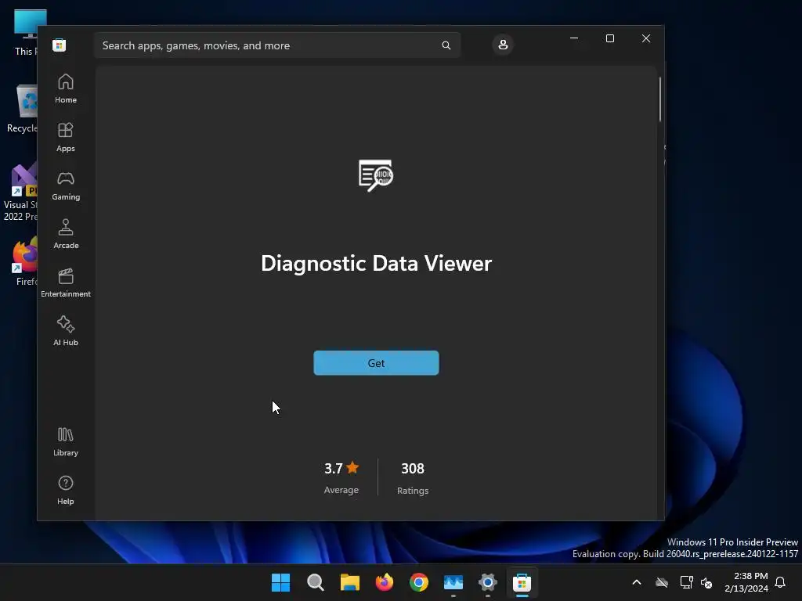The image size is (802, 601).
Task: Maximize the Microsoft Store window
Action: point(609,38)
